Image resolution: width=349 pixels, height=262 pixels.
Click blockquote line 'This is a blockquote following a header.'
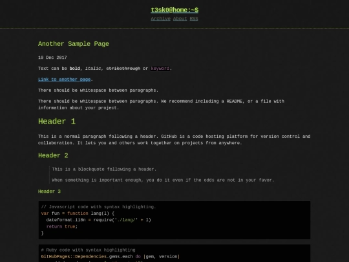(x=104, y=169)
